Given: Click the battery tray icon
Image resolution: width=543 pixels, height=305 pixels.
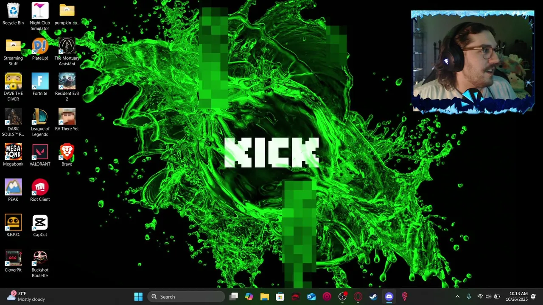Looking at the screenshot, I should (497, 297).
